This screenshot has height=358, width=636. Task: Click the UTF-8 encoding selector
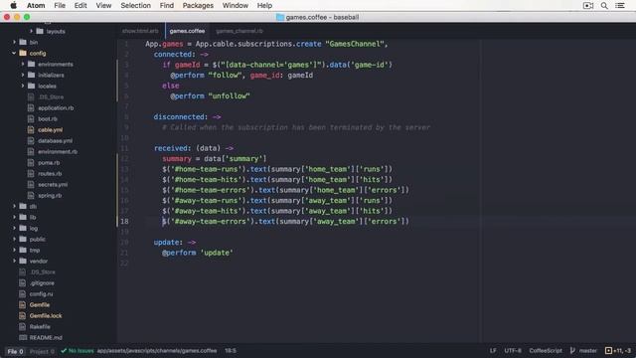pos(513,350)
